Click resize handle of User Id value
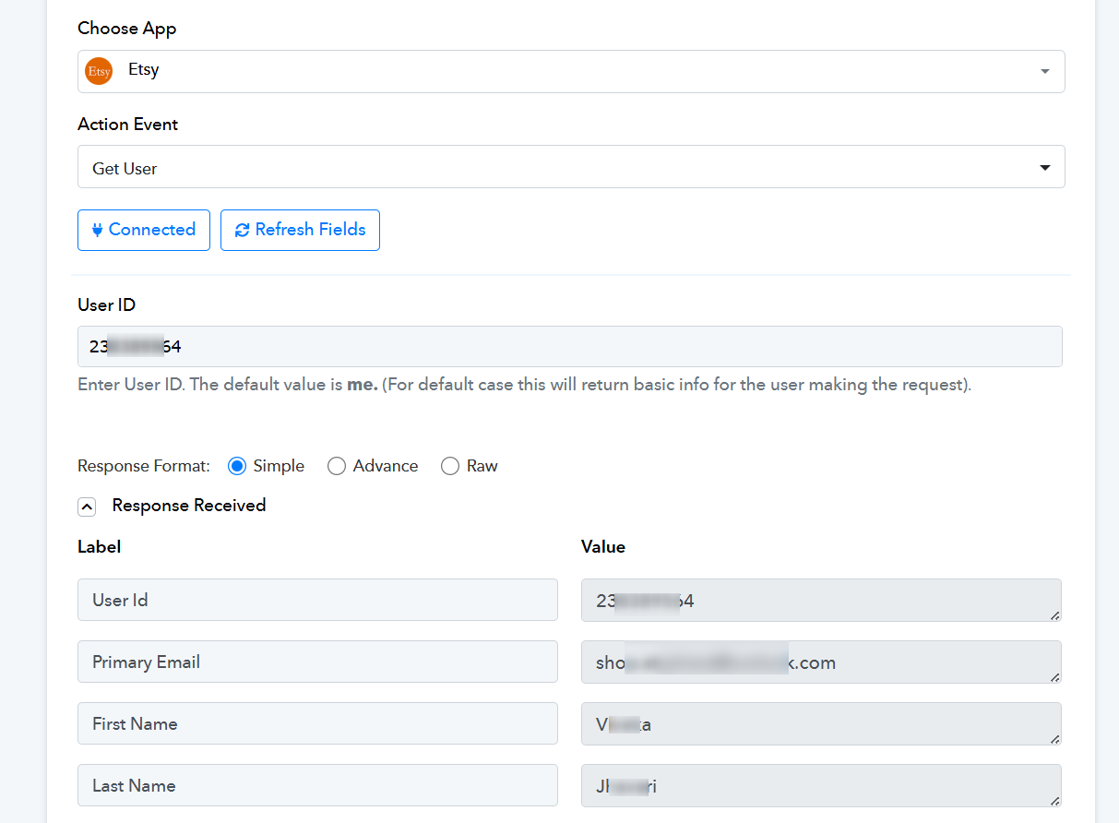Viewport: 1119px width, 823px height. click(x=1054, y=614)
